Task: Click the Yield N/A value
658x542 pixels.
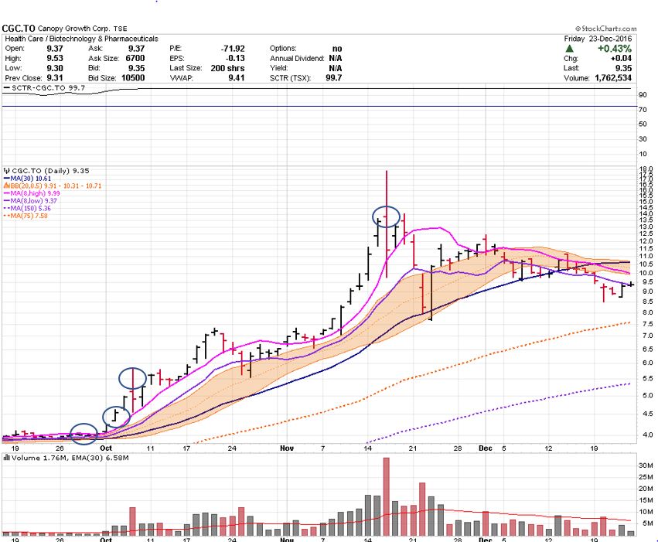Action: pos(336,68)
